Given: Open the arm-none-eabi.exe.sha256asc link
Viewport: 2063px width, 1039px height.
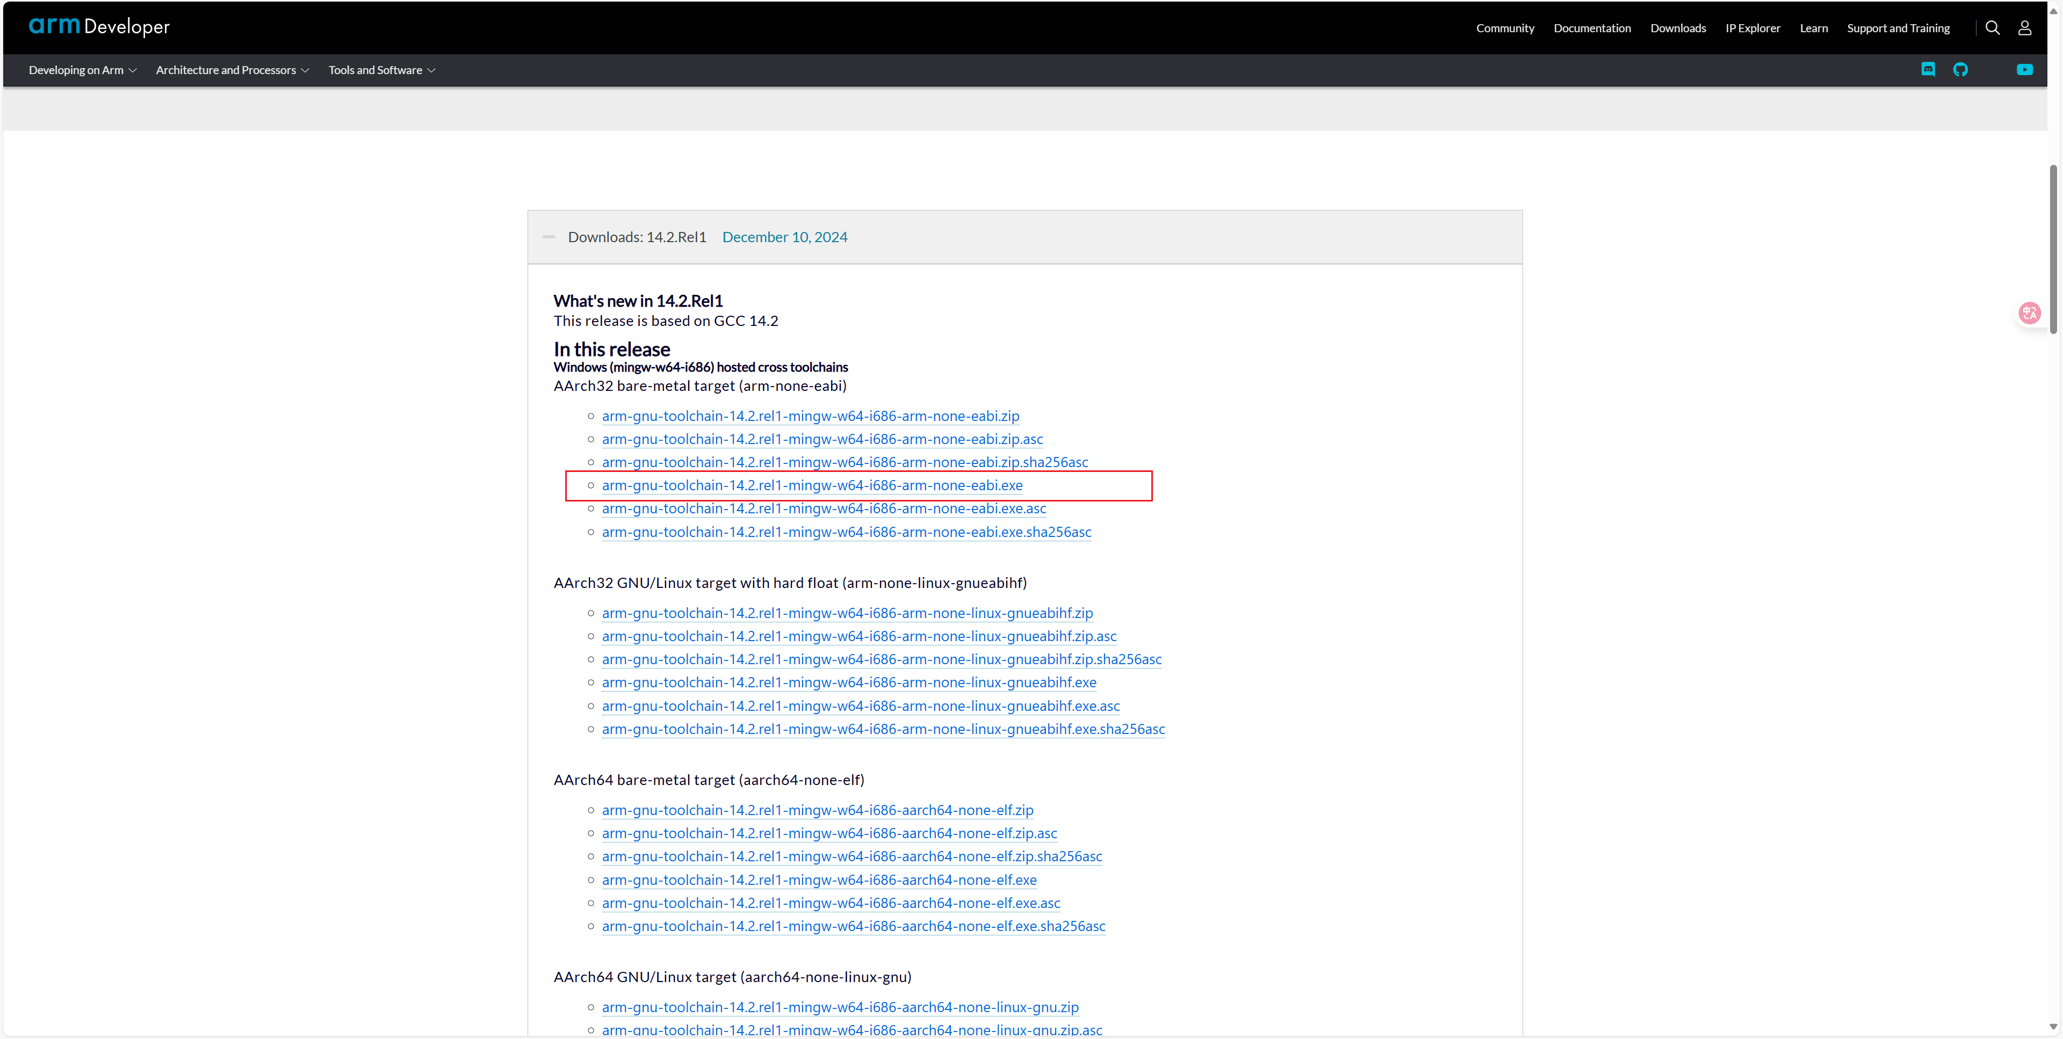Looking at the screenshot, I should [x=847, y=532].
